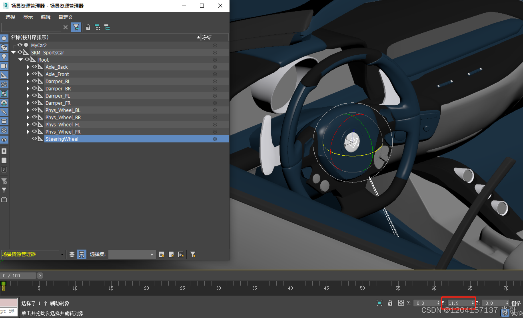Image resolution: width=523 pixels, height=318 pixels.
Task: Click the funnel with cursor icon bottom toolbar
Action: click(x=193, y=254)
